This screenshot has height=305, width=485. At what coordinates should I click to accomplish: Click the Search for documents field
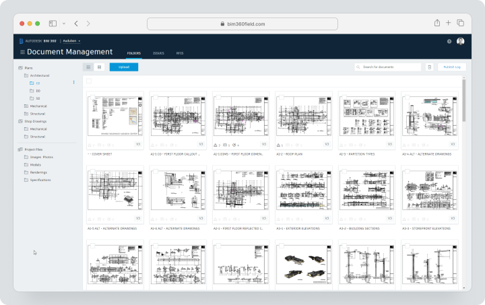[x=387, y=67]
